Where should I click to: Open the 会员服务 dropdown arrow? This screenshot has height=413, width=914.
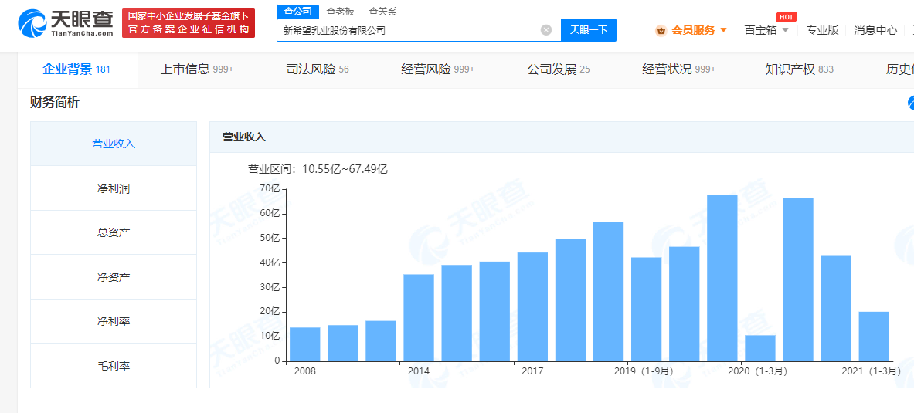pos(723,30)
